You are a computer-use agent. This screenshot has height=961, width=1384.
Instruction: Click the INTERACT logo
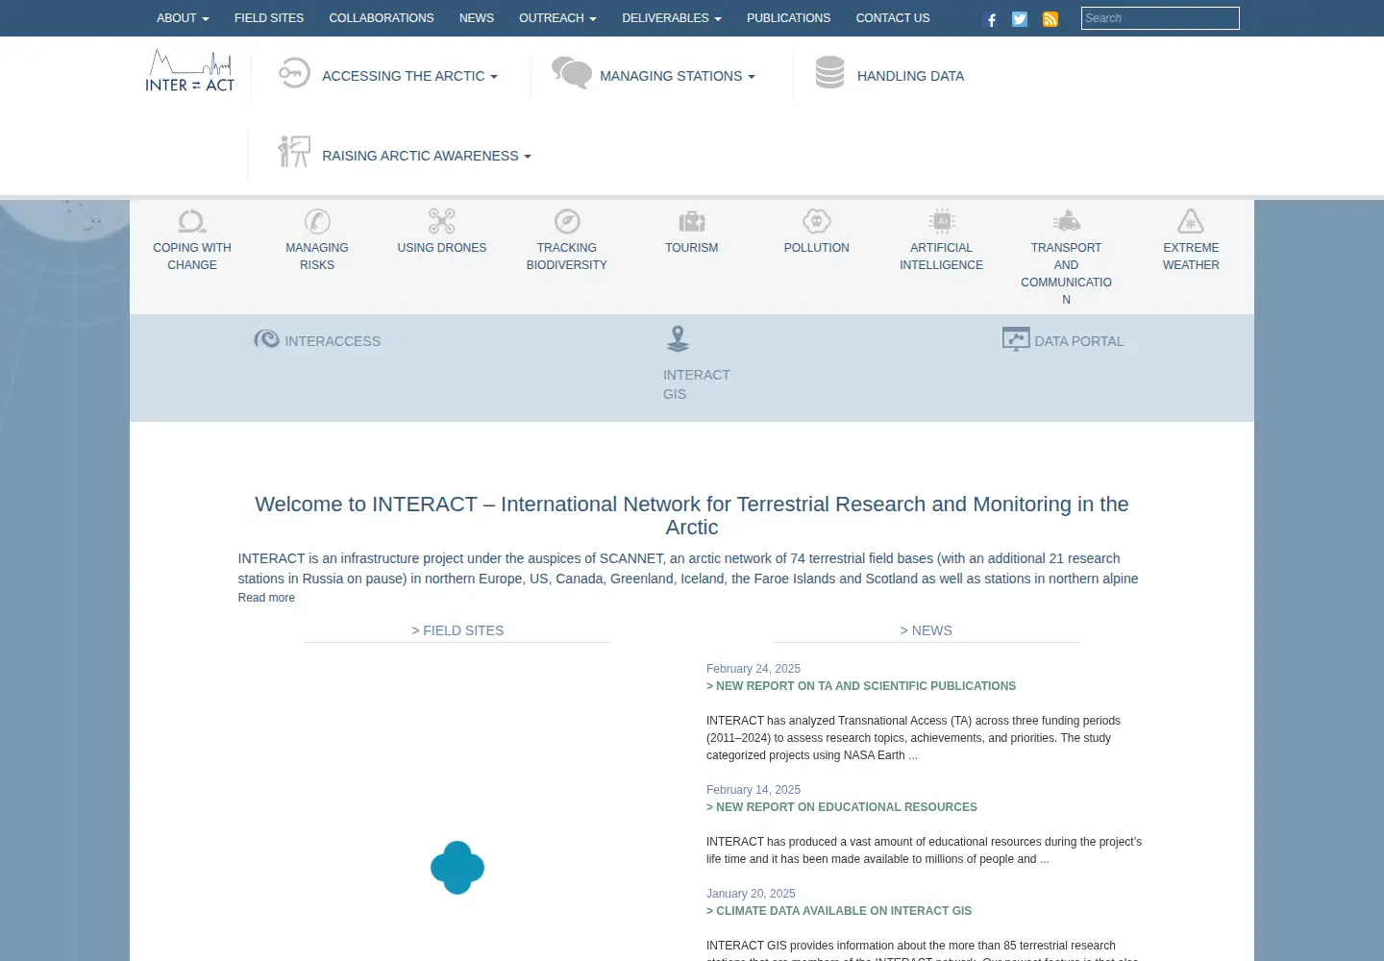point(190,71)
